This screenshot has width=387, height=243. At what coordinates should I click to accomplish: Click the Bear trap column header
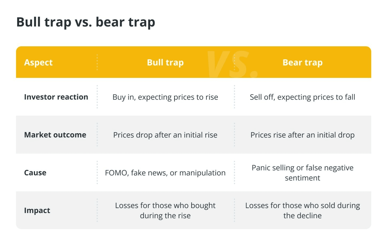302,62
